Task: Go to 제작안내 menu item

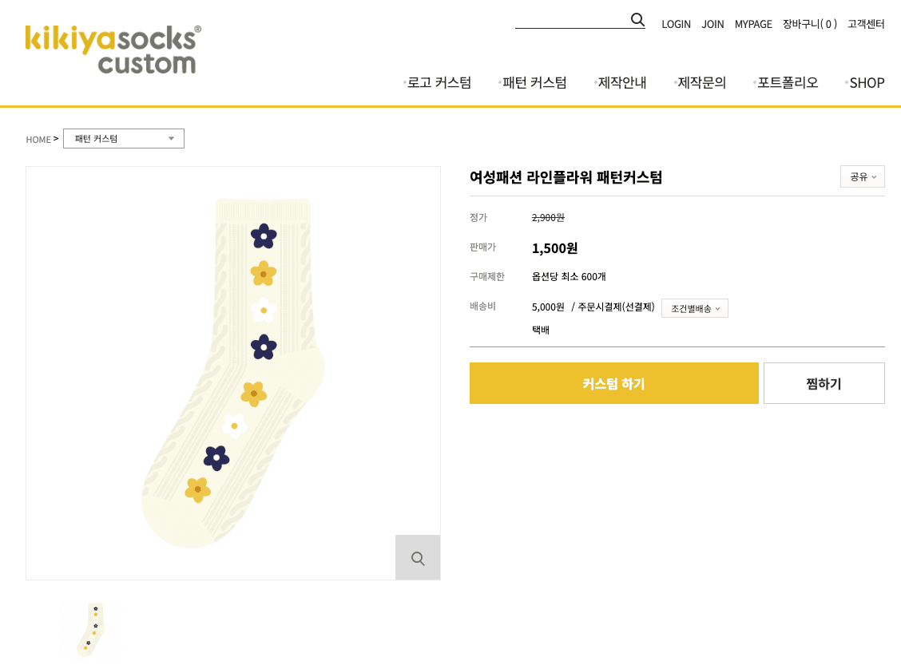Action: tap(621, 83)
